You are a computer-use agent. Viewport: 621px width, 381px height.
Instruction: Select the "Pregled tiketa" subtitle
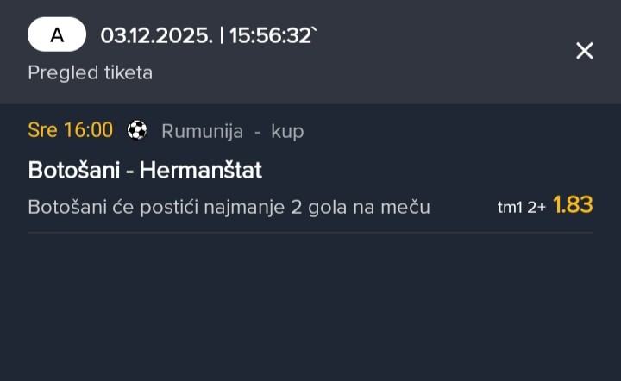[90, 72]
